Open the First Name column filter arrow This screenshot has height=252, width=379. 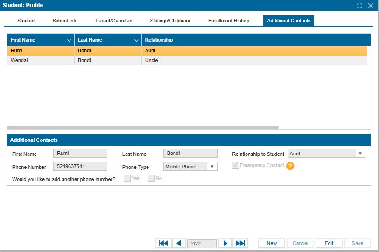[69, 40]
